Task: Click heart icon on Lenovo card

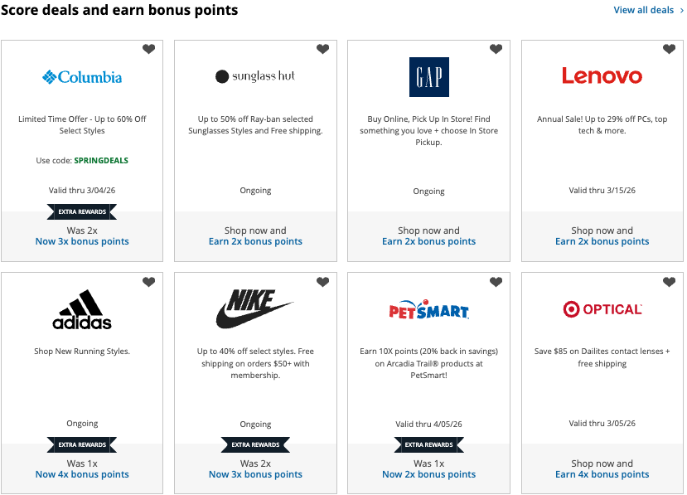Action: [669, 50]
